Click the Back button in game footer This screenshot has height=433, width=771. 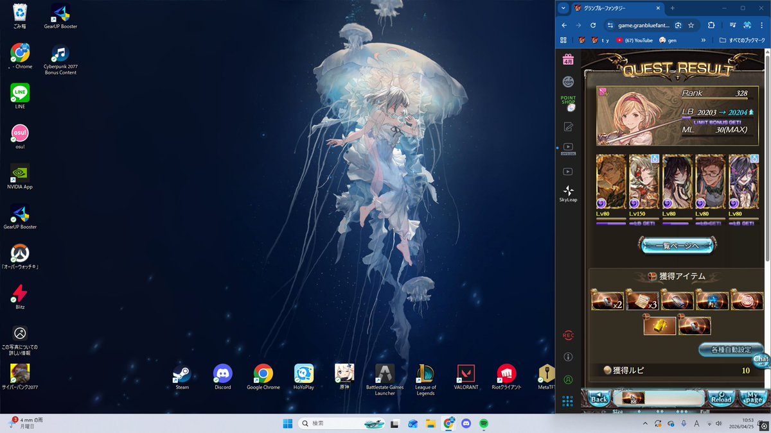(599, 398)
